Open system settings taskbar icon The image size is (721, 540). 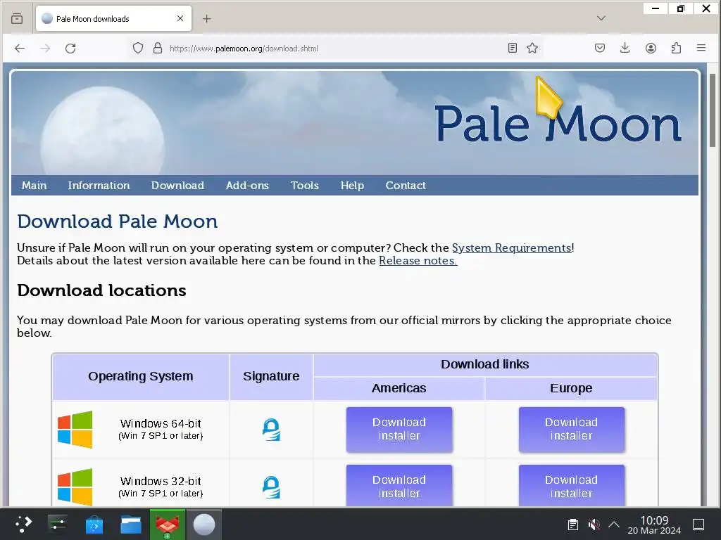58,524
